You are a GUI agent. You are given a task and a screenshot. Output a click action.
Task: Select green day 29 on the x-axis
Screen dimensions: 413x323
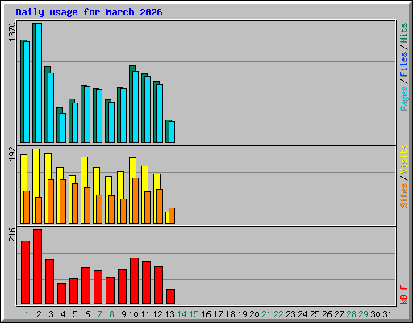(x=363, y=314)
